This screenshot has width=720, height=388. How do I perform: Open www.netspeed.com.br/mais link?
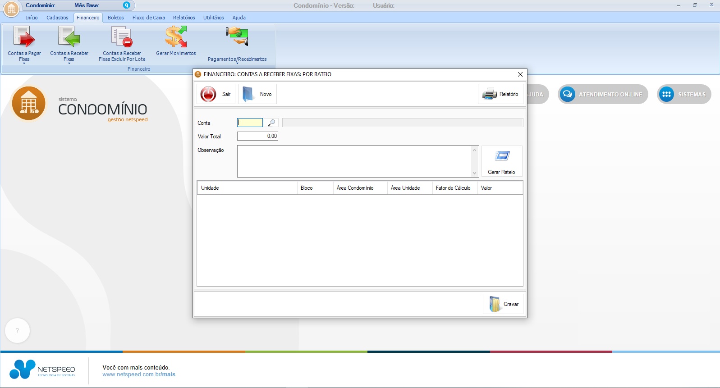coord(139,374)
